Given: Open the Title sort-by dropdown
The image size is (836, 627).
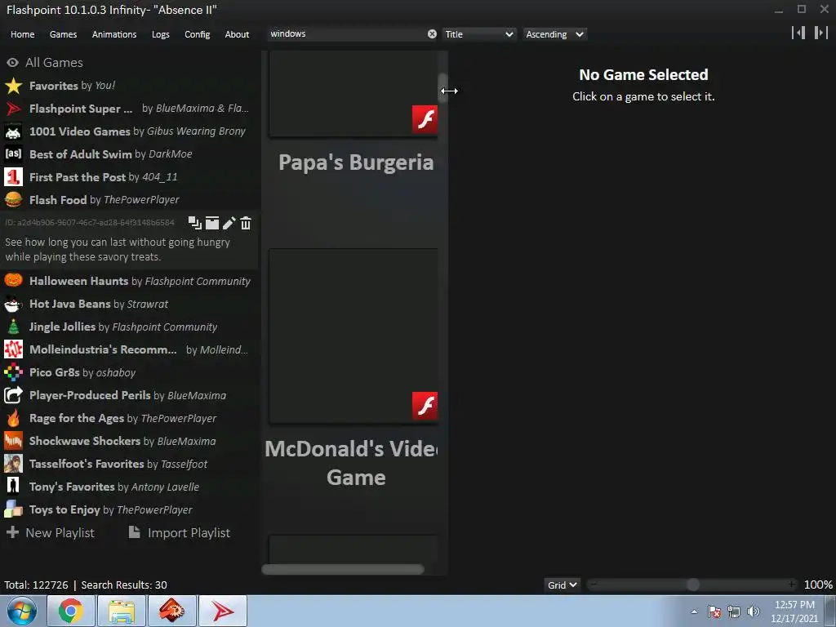Looking at the screenshot, I should click(x=478, y=34).
